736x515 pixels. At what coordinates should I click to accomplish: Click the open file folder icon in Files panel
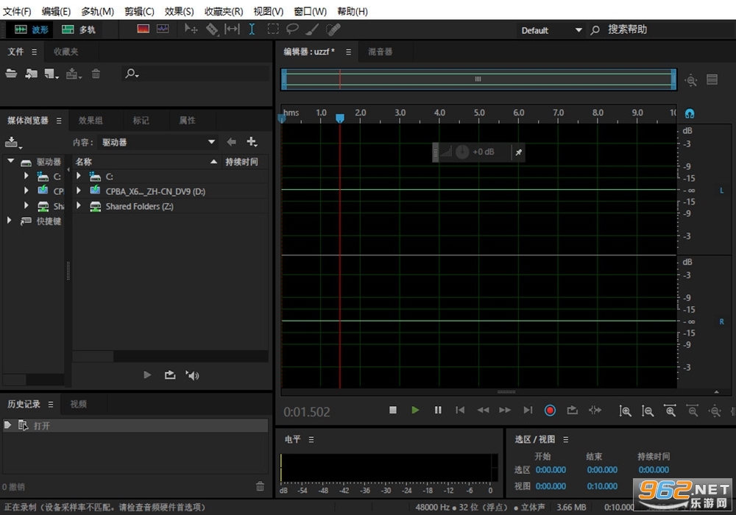pos(11,73)
